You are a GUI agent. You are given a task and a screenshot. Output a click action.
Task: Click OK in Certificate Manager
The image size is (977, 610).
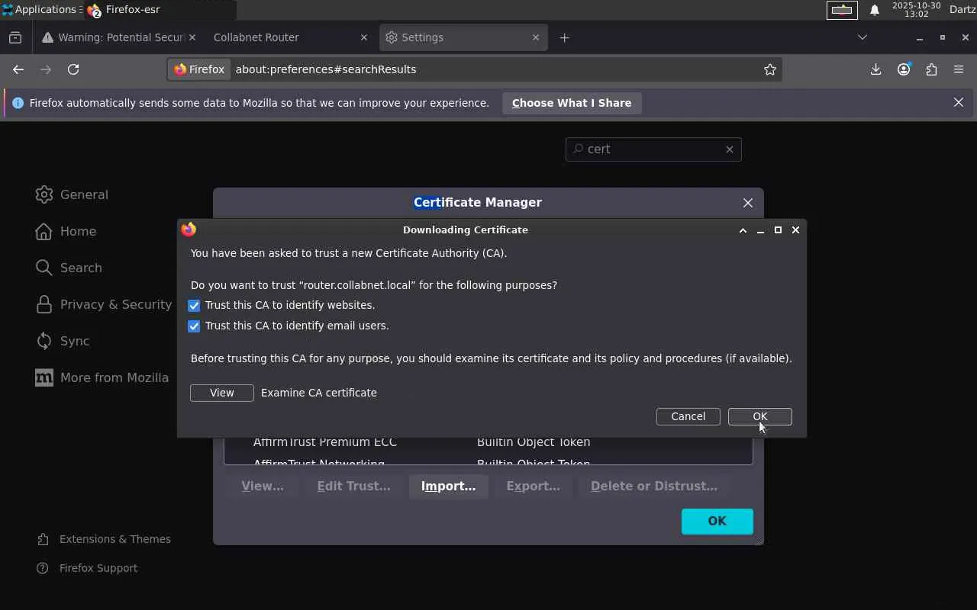(717, 522)
